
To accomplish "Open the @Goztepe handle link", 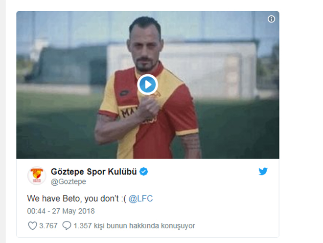I will coord(69,182).
